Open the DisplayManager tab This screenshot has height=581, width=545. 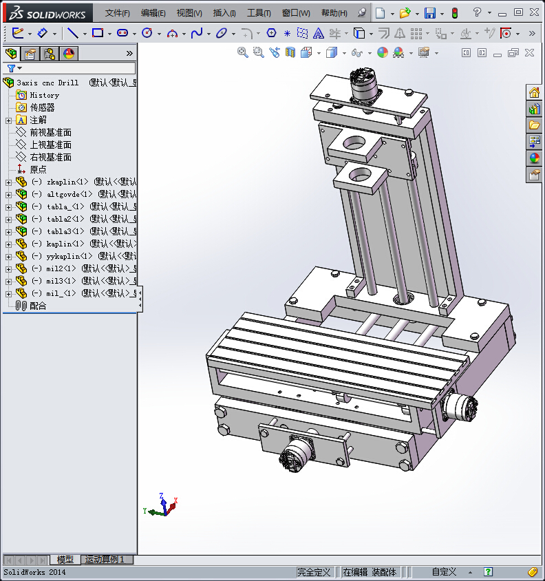point(69,54)
